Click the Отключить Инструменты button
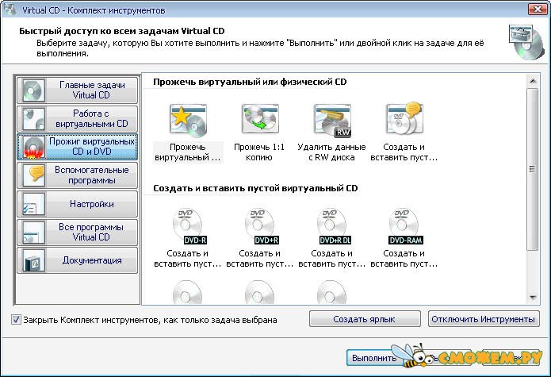Screen dimensions: 551x377 [484, 319]
